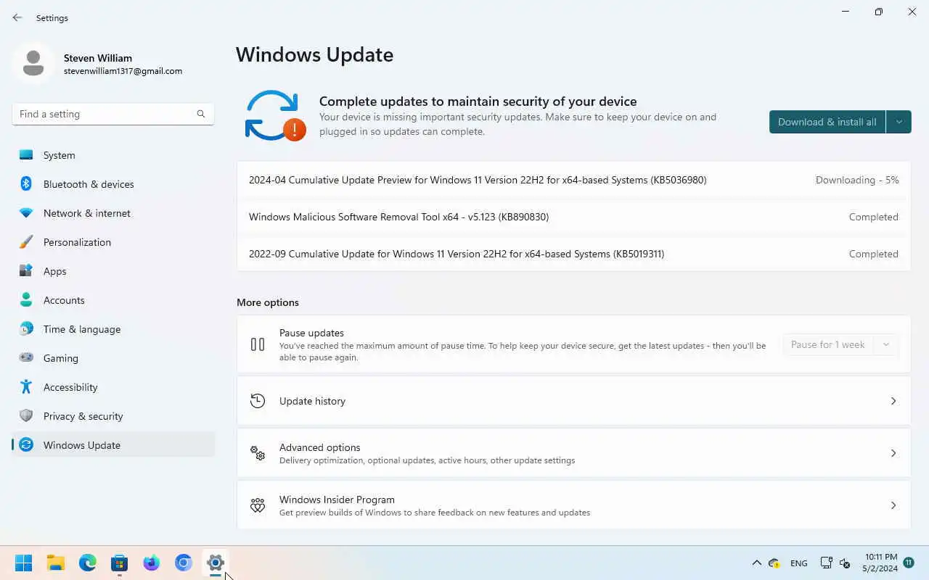
Task: Open Privacy & security settings
Action: pos(113,416)
